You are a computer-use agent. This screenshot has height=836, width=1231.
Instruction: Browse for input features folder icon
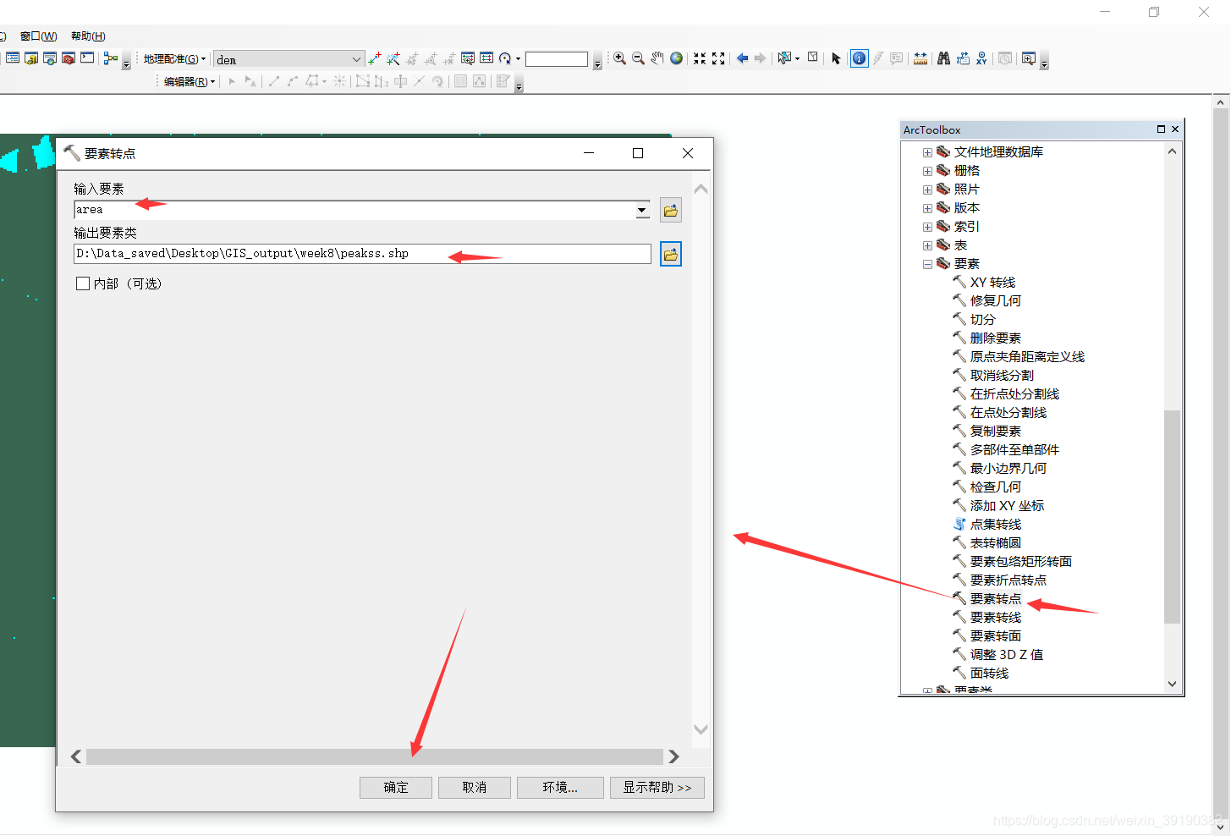[x=671, y=210]
